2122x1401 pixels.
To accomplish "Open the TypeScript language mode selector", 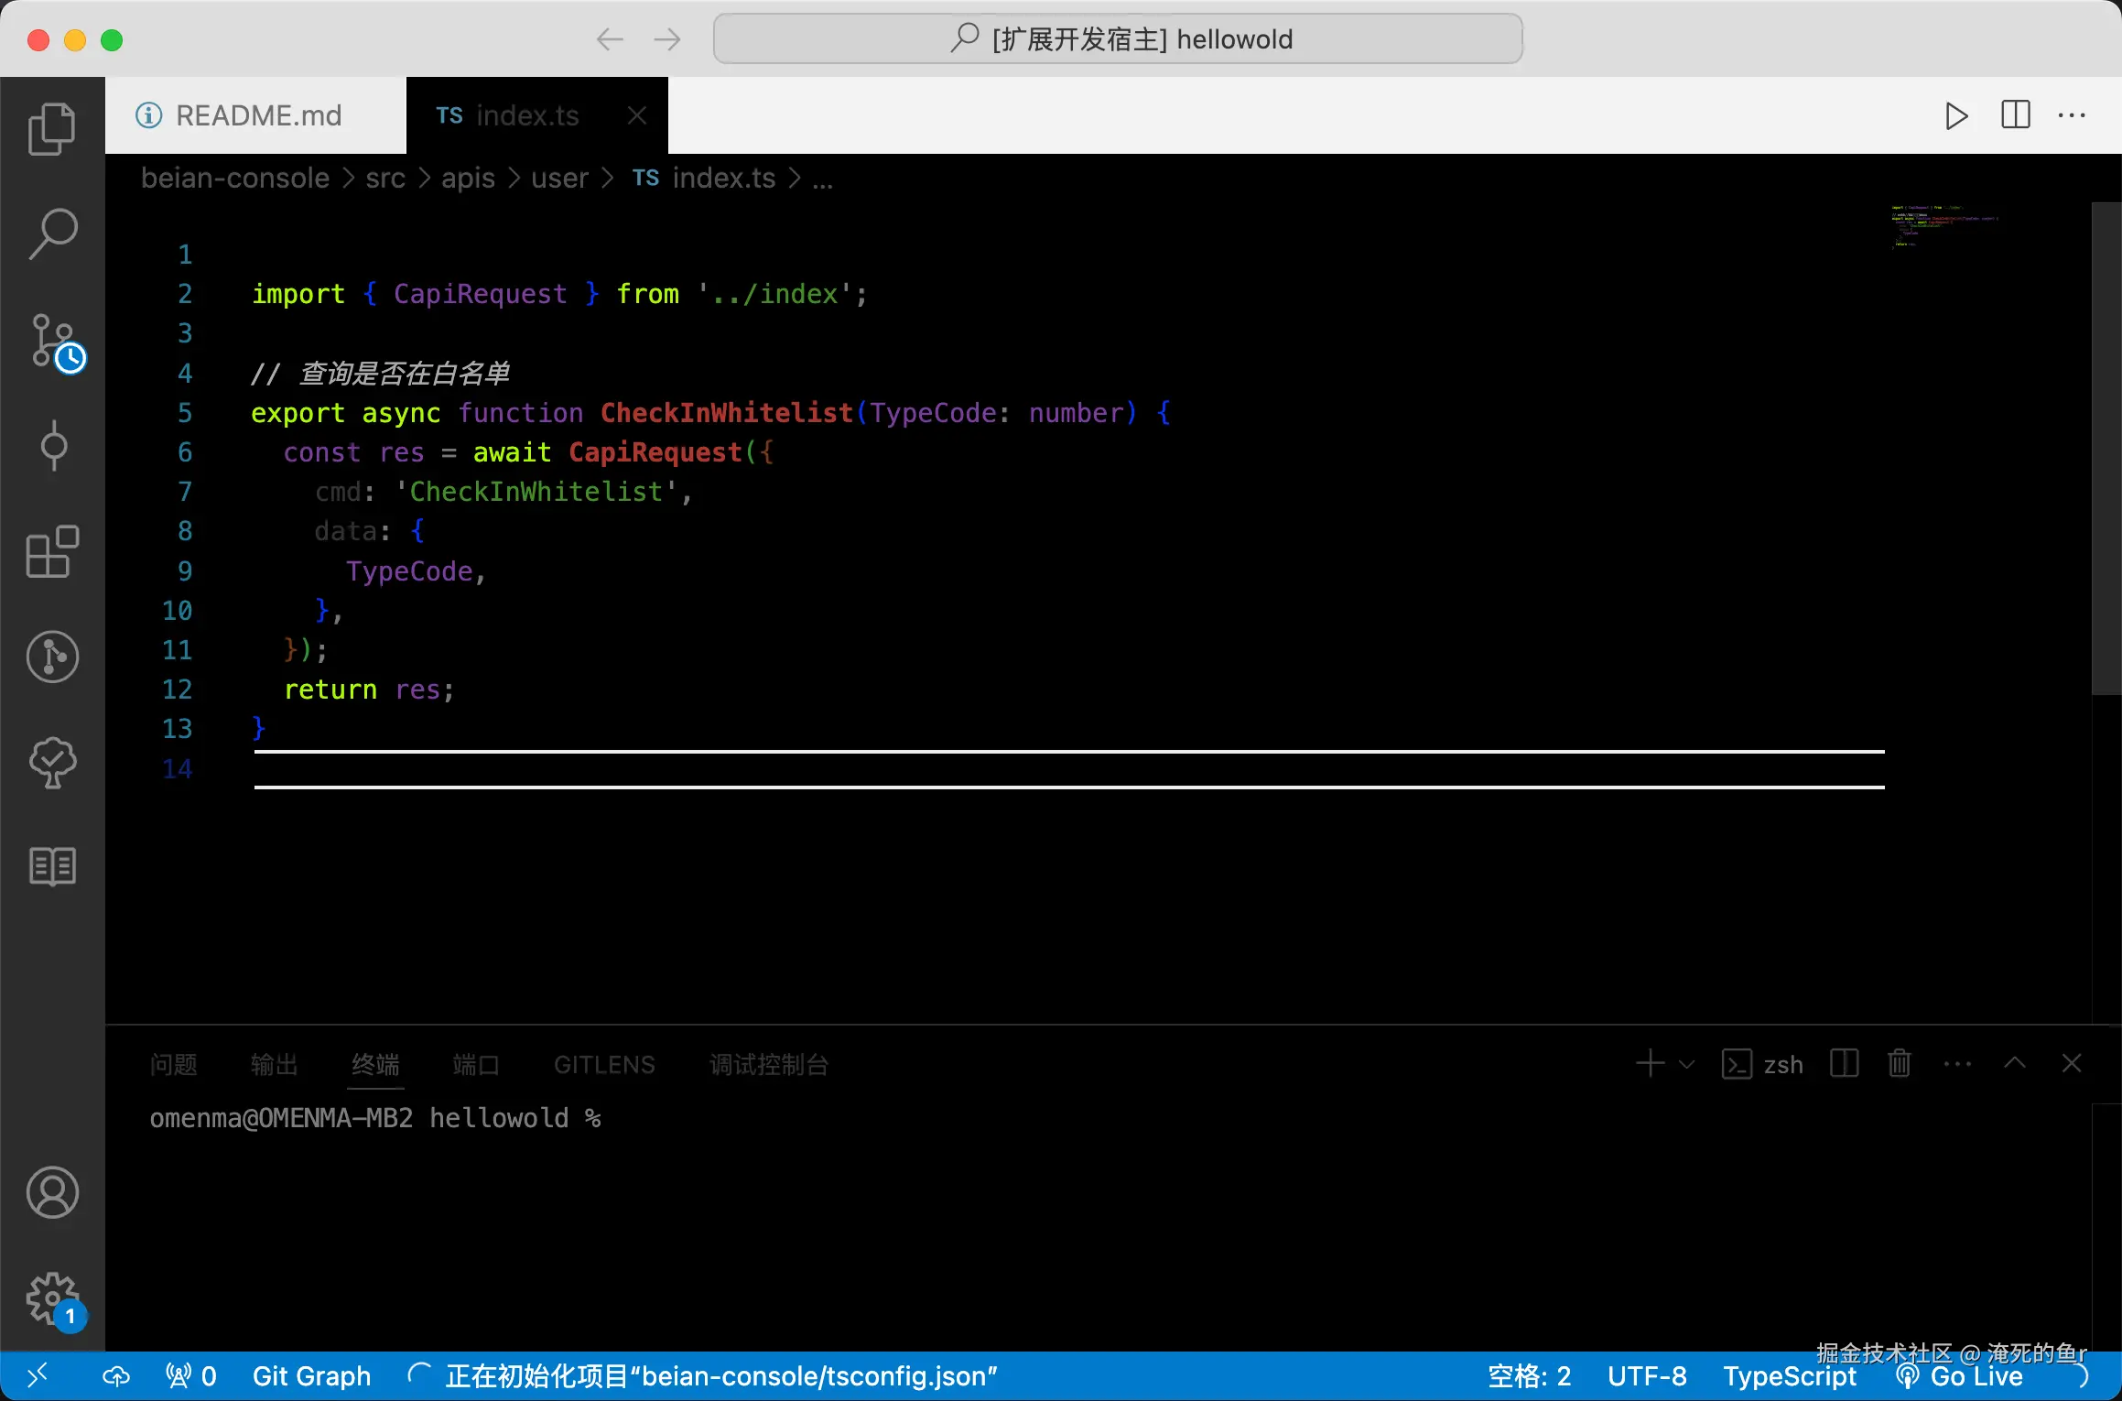I will pos(1790,1376).
